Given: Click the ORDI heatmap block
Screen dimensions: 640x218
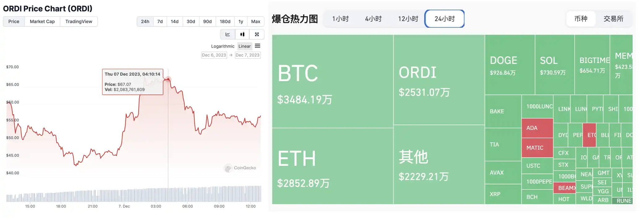Looking at the screenshot, I should point(439,80).
